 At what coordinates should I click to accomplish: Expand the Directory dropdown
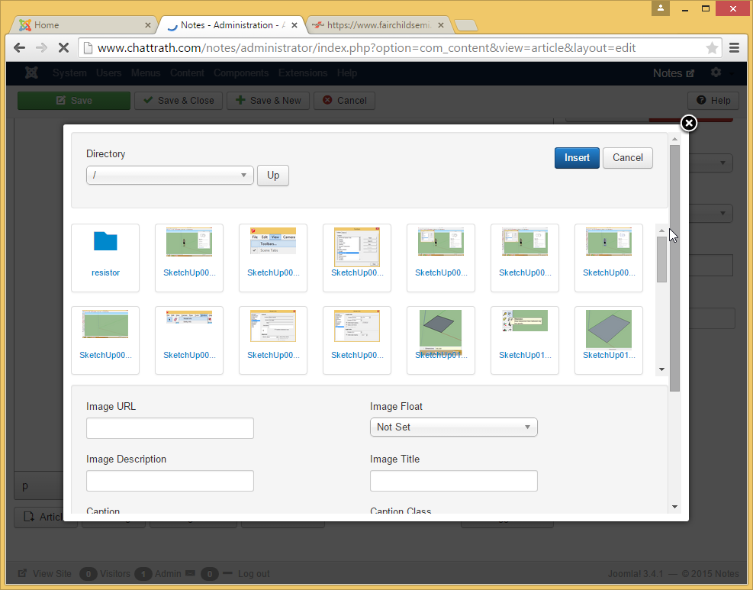tap(169, 175)
